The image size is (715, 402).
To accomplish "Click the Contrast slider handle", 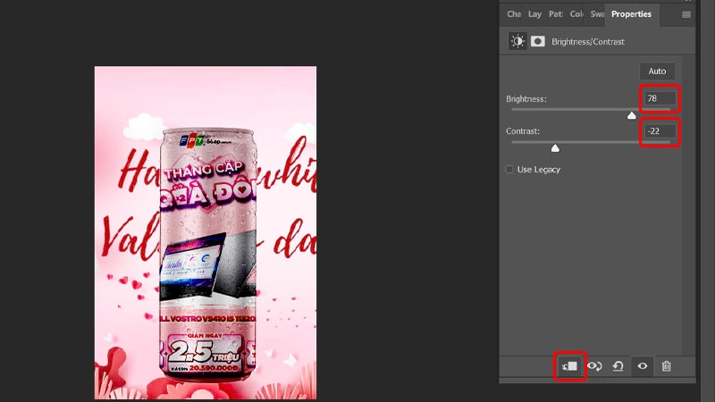I will click(555, 148).
